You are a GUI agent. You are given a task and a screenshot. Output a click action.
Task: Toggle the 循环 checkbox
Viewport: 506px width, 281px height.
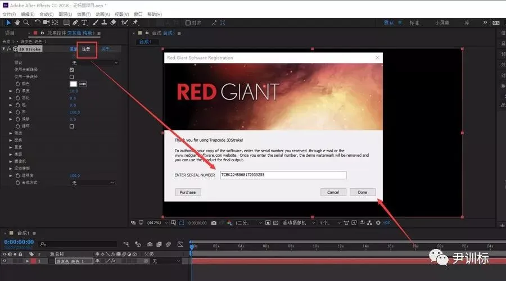pyautogui.click(x=71, y=126)
